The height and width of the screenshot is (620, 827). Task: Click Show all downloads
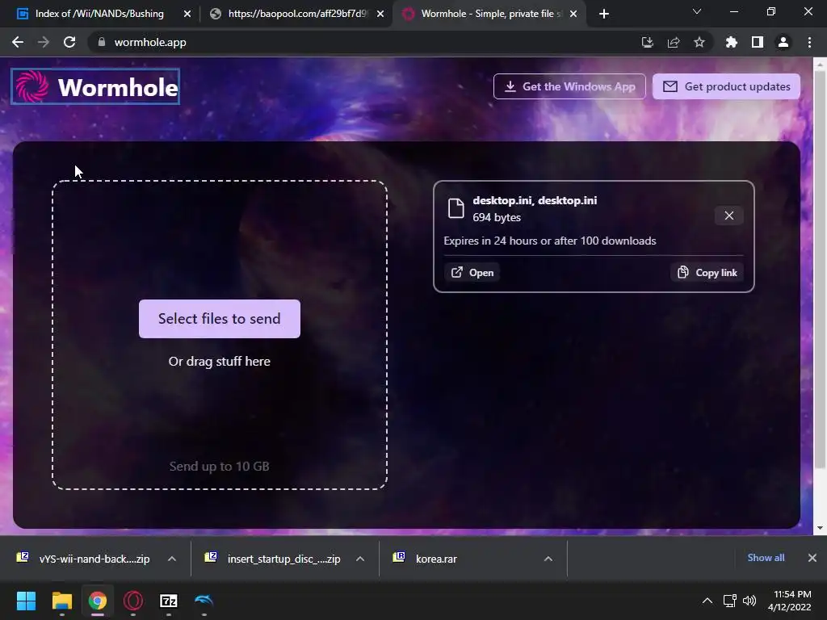tap(766, 558)
